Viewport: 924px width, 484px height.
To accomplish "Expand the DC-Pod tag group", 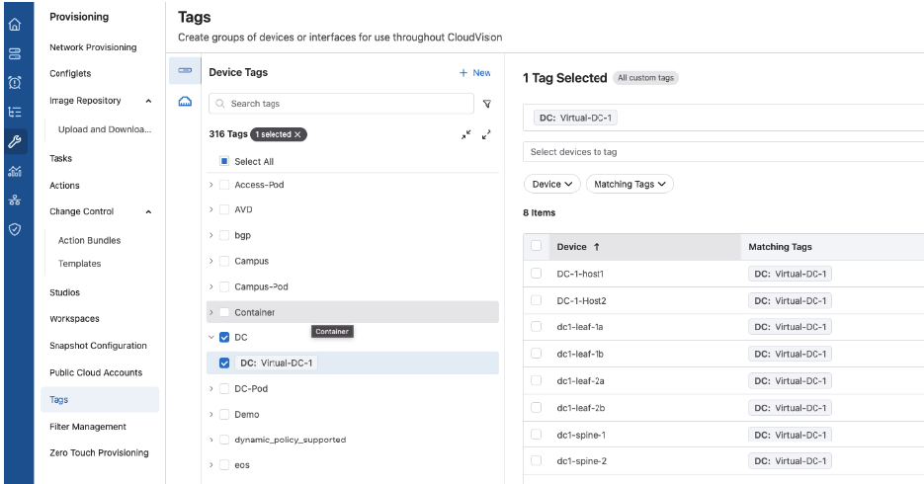I will (211, 388).
